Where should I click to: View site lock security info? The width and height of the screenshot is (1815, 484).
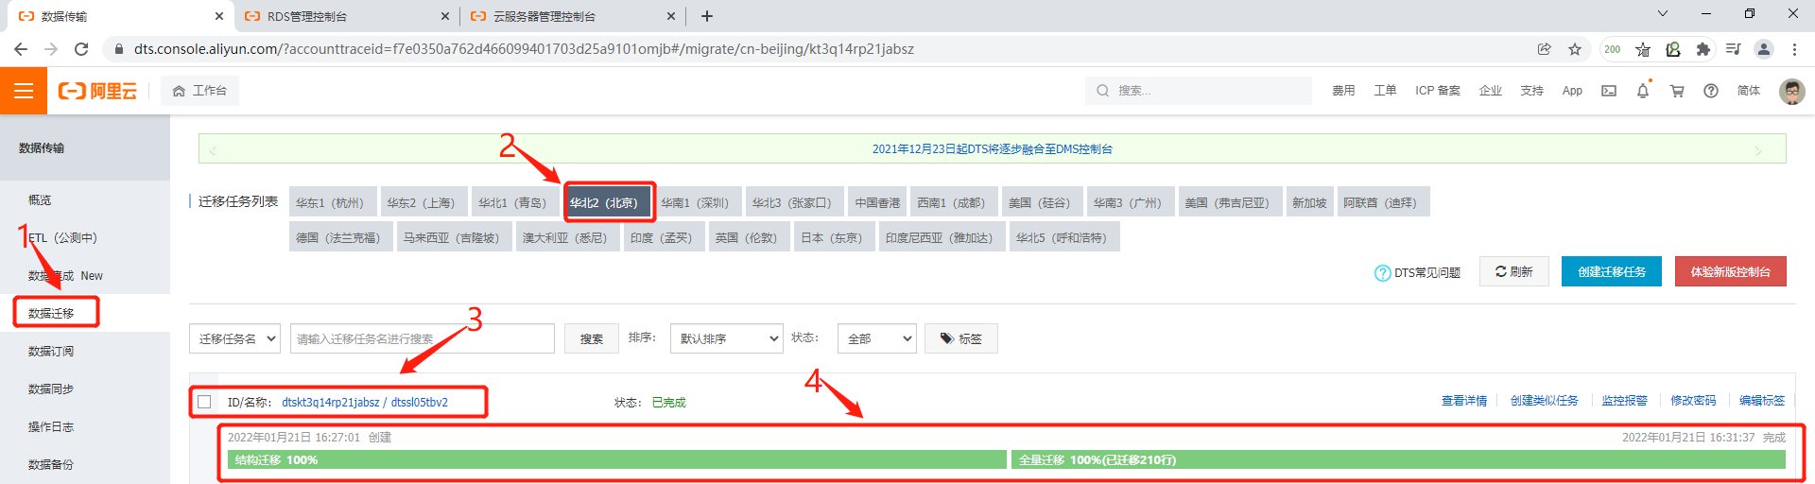(x=118, y=49)
